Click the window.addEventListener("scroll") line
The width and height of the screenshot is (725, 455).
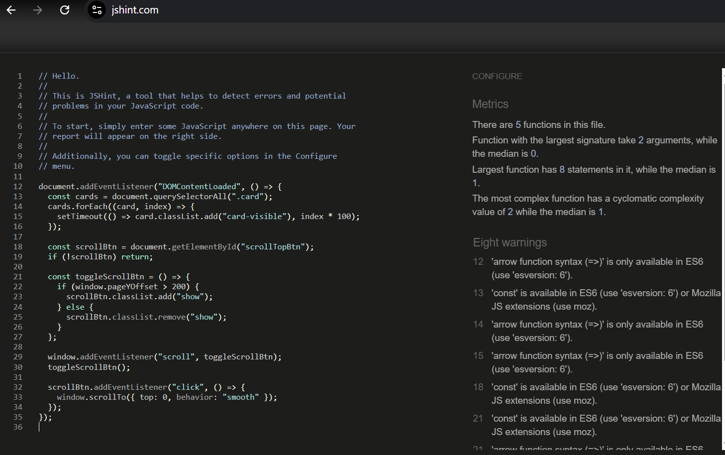point(165,357)
